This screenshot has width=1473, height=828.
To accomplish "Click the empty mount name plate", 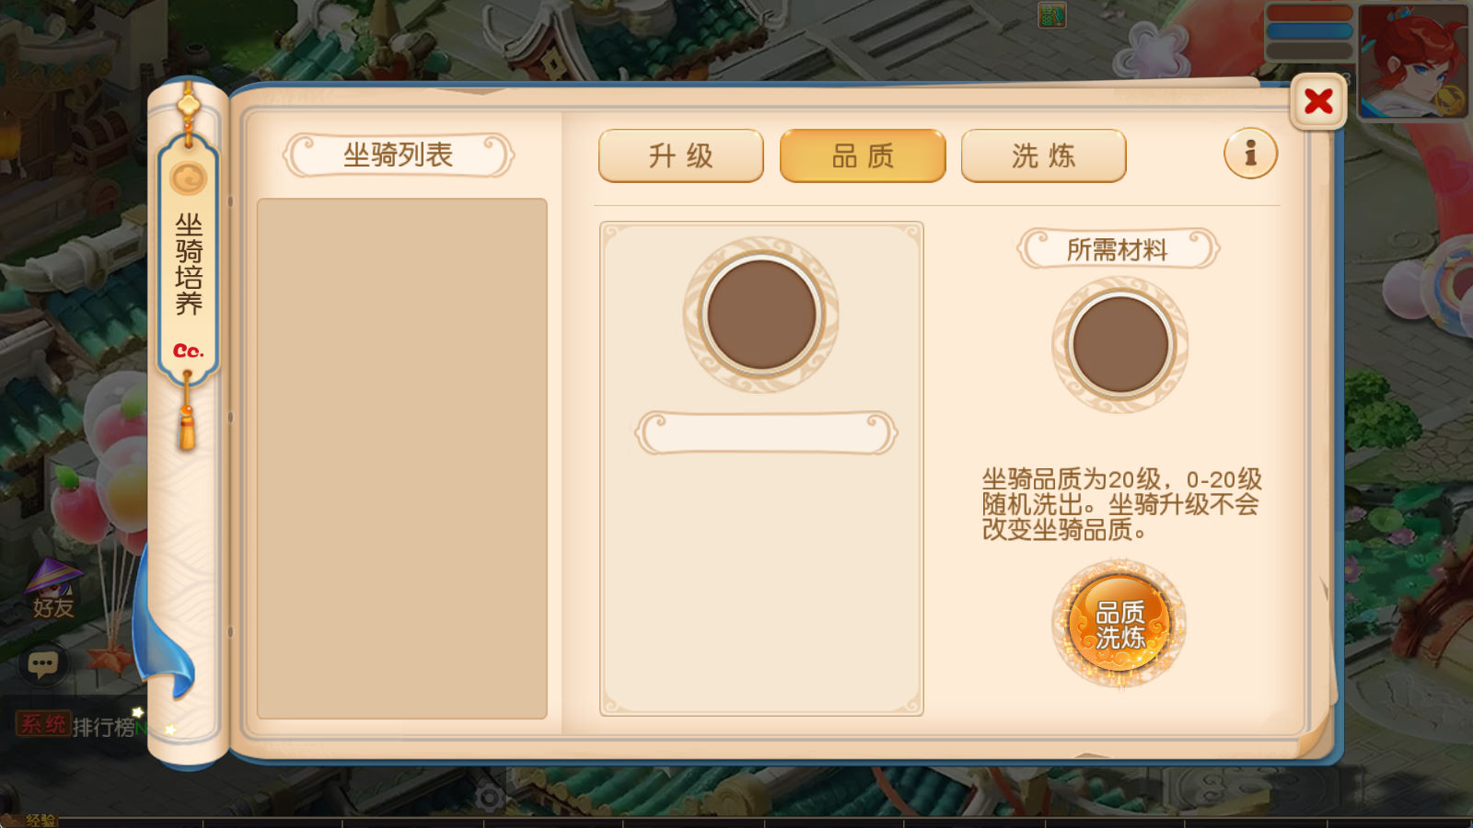I will [x=766, y=432].
